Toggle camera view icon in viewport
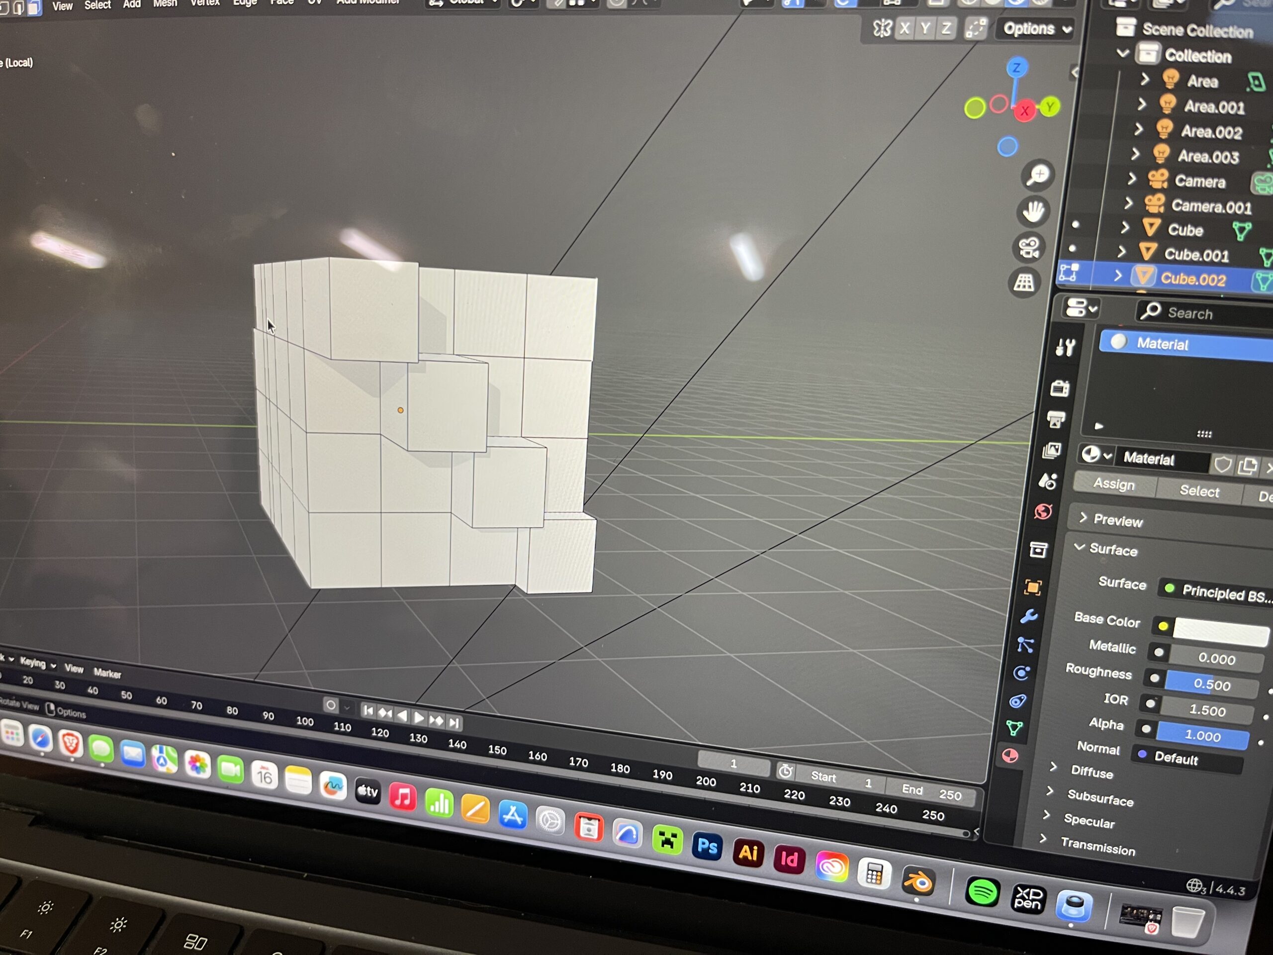1273x955 pixels. point(1028,248)
